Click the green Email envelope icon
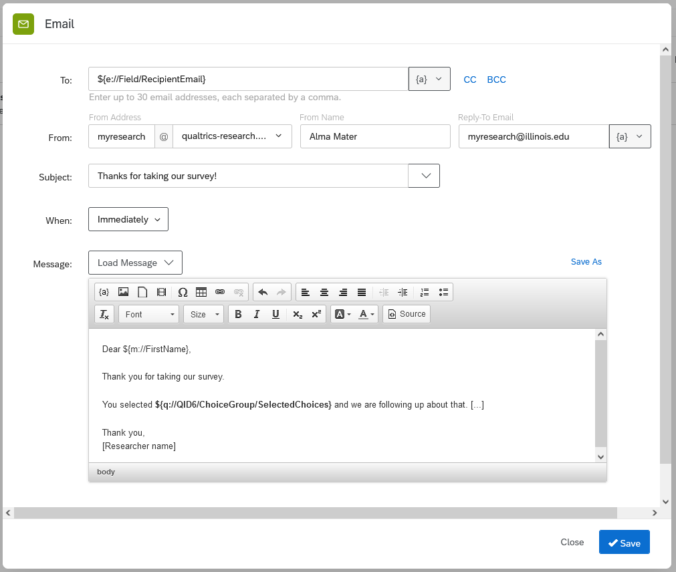Viewport: 676px width, 572px height. click(23, 23)
